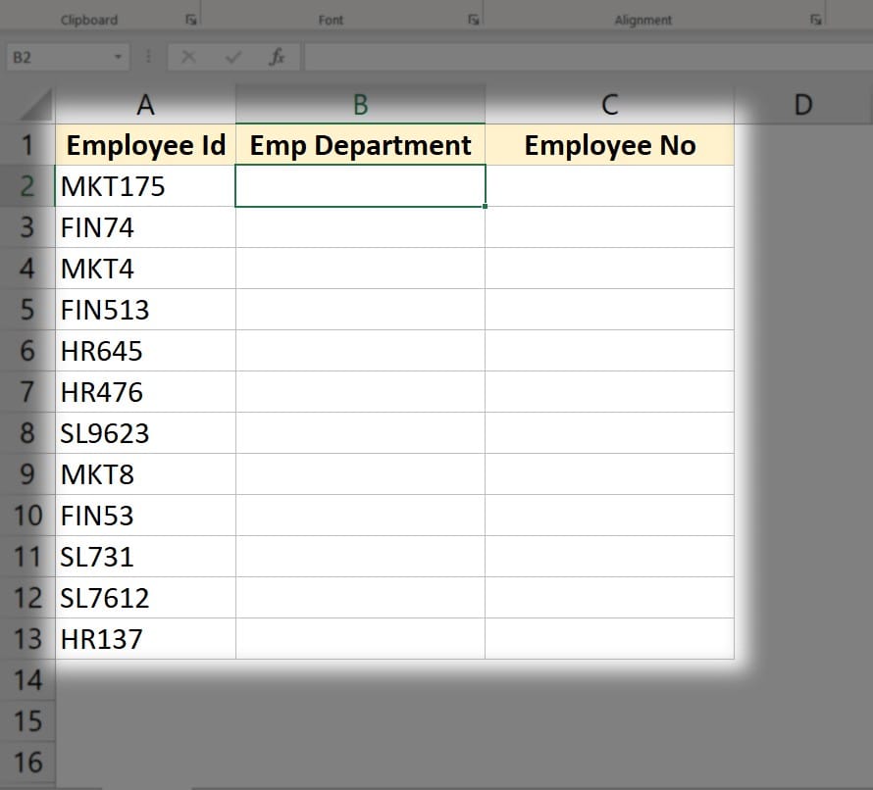Click the Insert Function fx icon

click(277, 58)
